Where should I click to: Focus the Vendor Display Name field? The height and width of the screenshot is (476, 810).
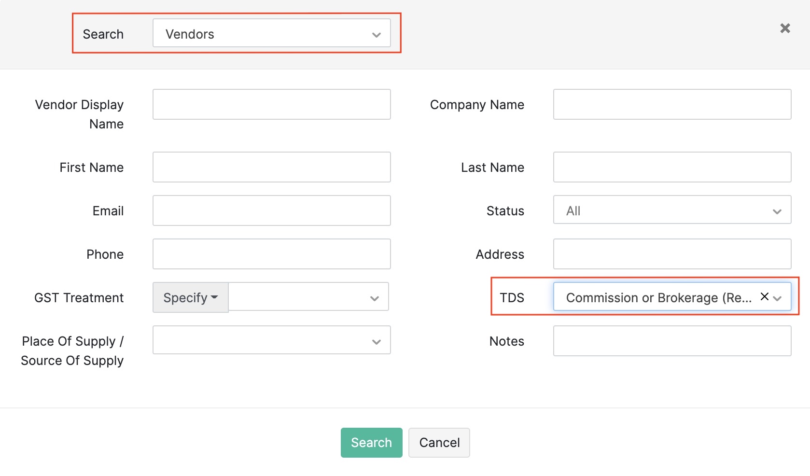pos(271,104)
